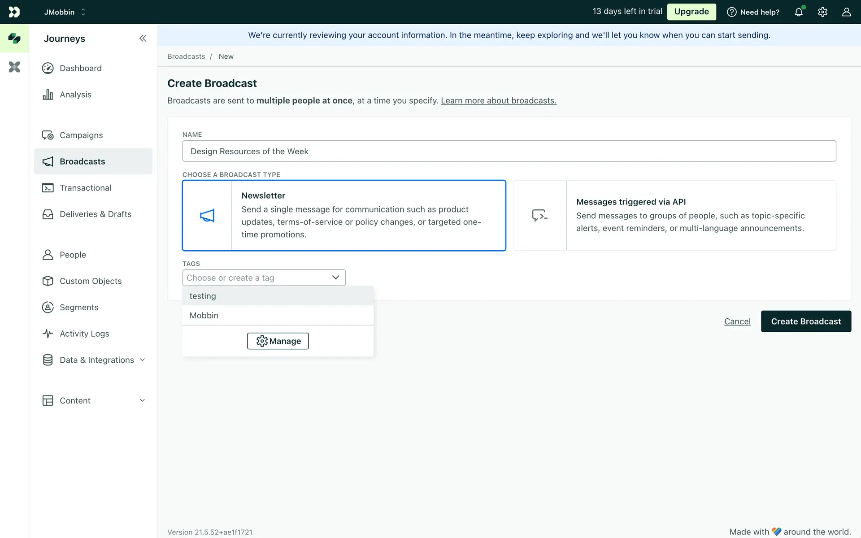Open account settings gear icon
Image resolution: width=861 pixels, height=538 pixels.
(822, 12)
